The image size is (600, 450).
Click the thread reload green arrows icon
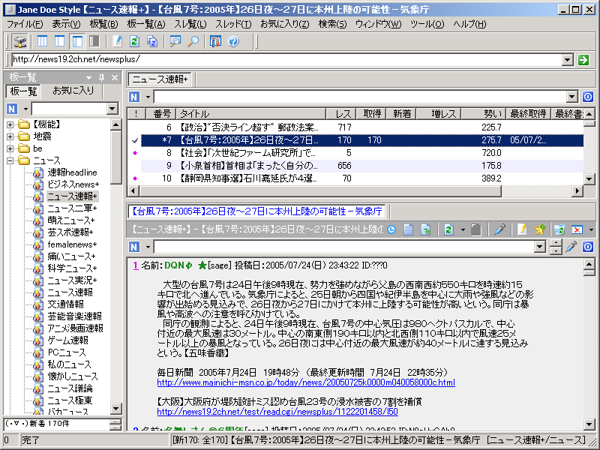(x=448, y=229)
